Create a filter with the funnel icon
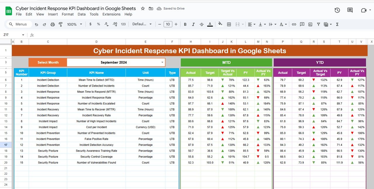The width and height of the screenshot is (374, 189). [x=318, y=24]
